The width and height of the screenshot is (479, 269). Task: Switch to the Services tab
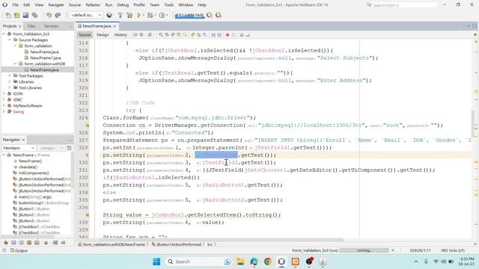point(51,26)
